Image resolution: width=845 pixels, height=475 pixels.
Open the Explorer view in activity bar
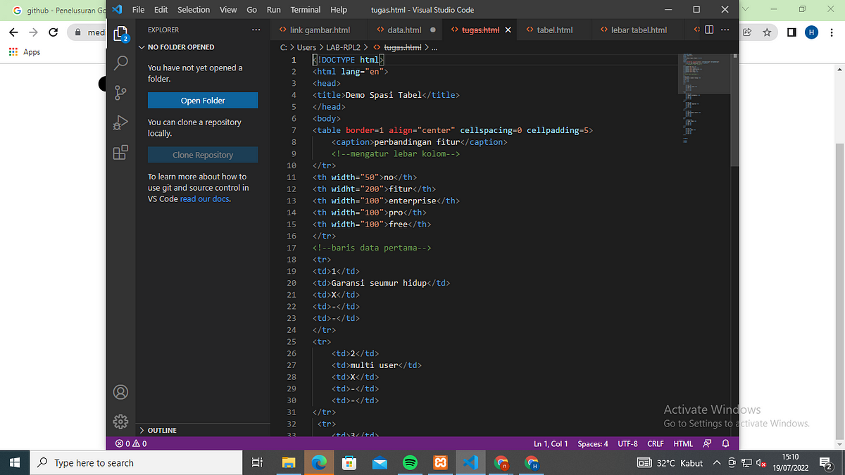(120, 35)
